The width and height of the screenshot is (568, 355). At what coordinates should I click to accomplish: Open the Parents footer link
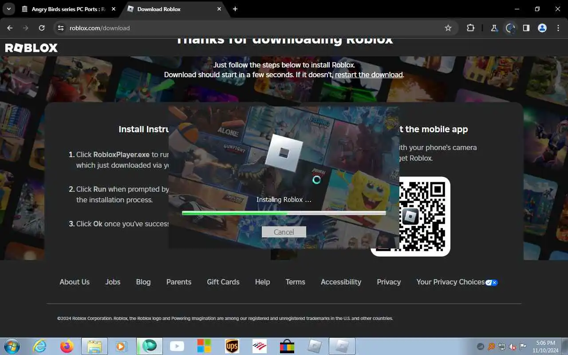(179, 282)
